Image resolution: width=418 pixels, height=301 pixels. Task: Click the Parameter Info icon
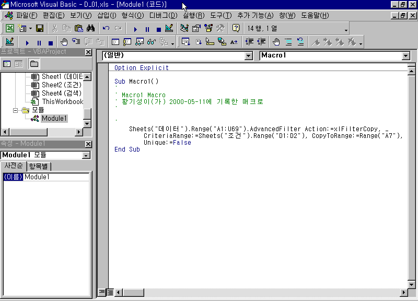click(x=222, y=42)
